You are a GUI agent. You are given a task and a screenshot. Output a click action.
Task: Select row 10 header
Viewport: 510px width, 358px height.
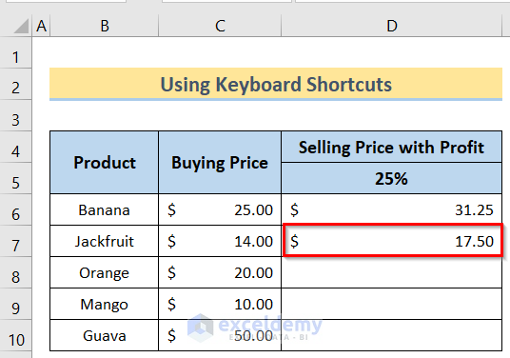coord(15,340)
